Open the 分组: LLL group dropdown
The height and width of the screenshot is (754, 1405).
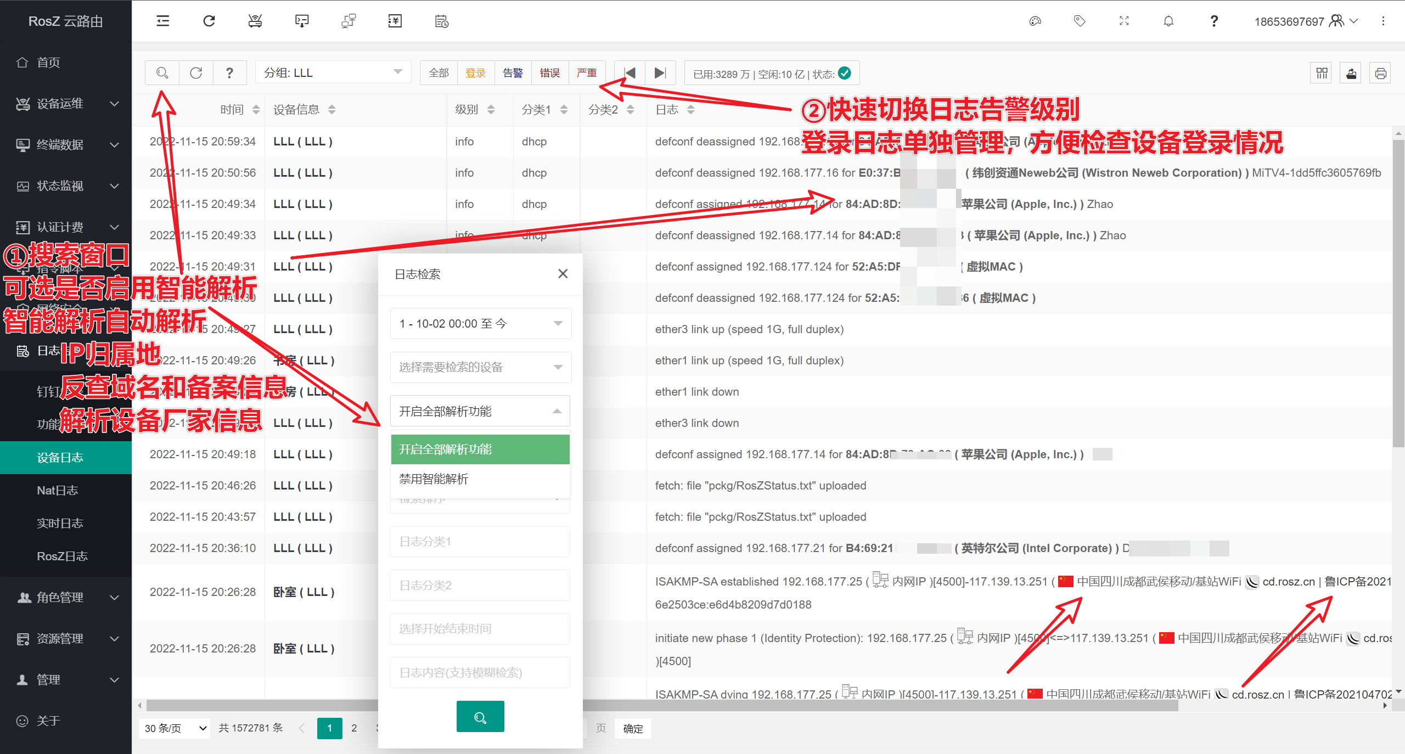[333, 73]
